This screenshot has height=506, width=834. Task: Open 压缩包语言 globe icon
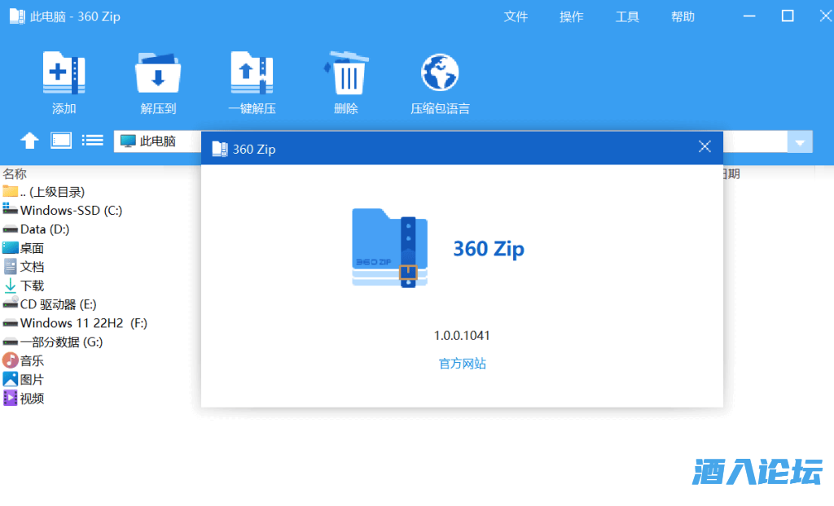[440, 74]
